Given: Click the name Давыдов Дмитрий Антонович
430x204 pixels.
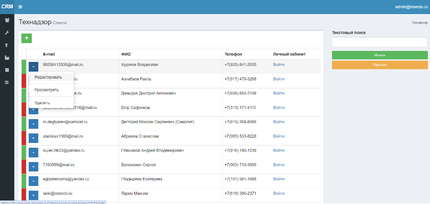Looking at the screenshot, I should click(148, 93).
